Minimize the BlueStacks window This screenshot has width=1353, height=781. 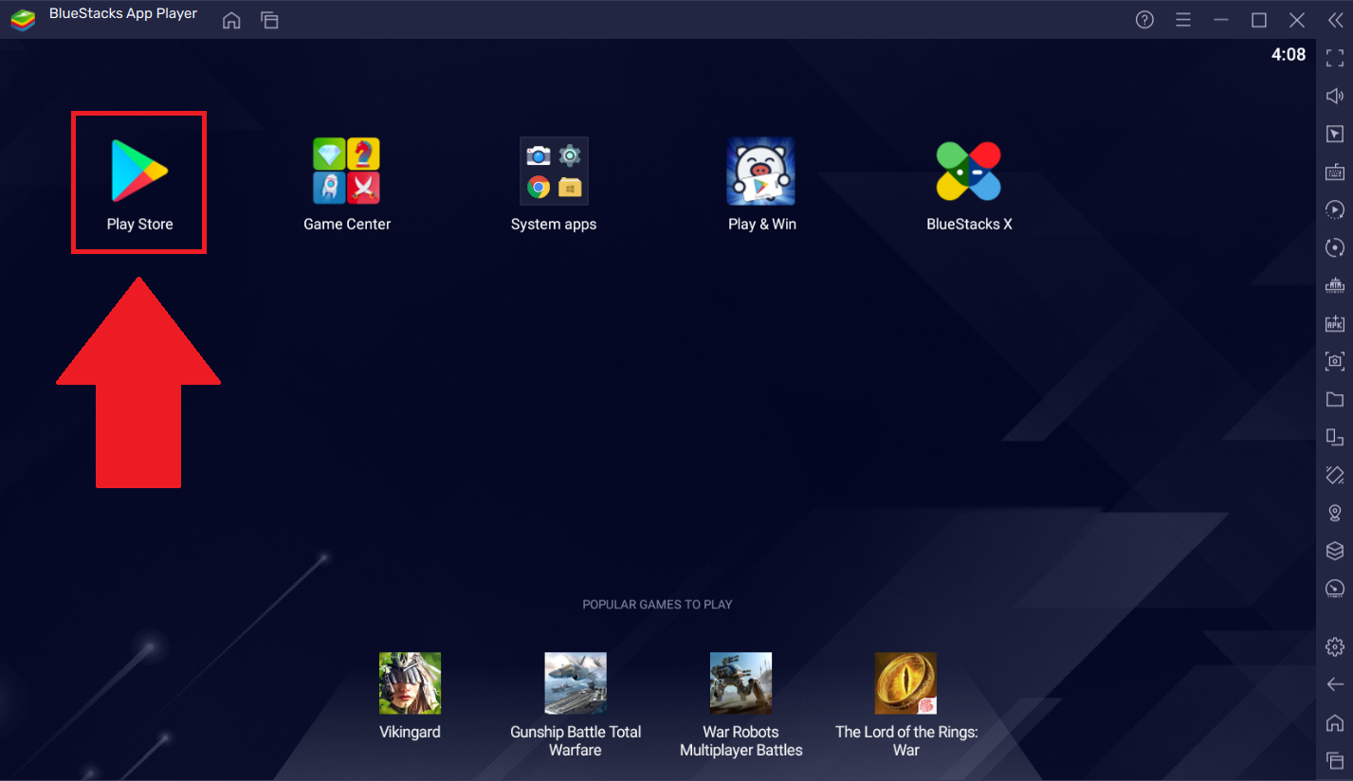1220,20
